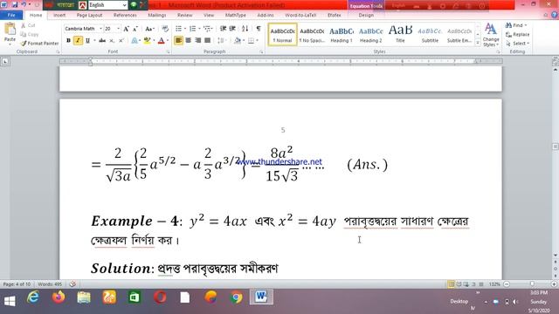Increase paragraph indent
Image resolution: width=559 pixels, height=314 pixels.
(232, 29)
